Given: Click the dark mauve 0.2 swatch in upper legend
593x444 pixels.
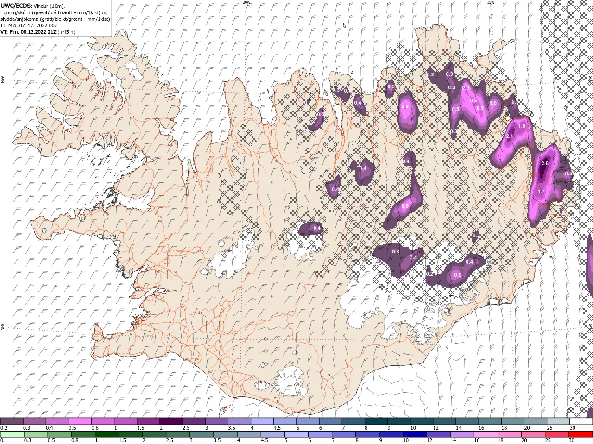Looking at the screenshot, I should [x=12, y=421].
